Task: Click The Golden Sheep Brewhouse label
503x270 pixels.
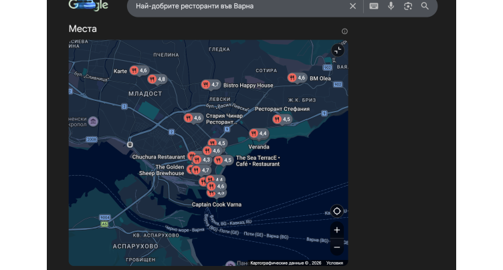Action: [162, 170]
